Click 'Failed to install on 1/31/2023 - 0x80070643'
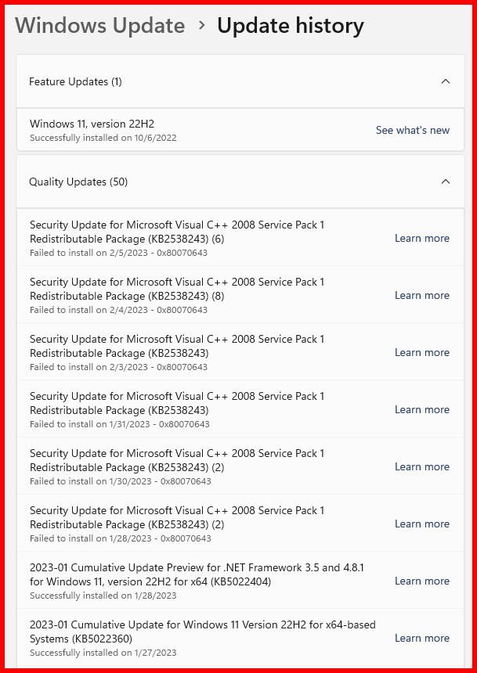The image size is (477, 673). click(120, 424)
